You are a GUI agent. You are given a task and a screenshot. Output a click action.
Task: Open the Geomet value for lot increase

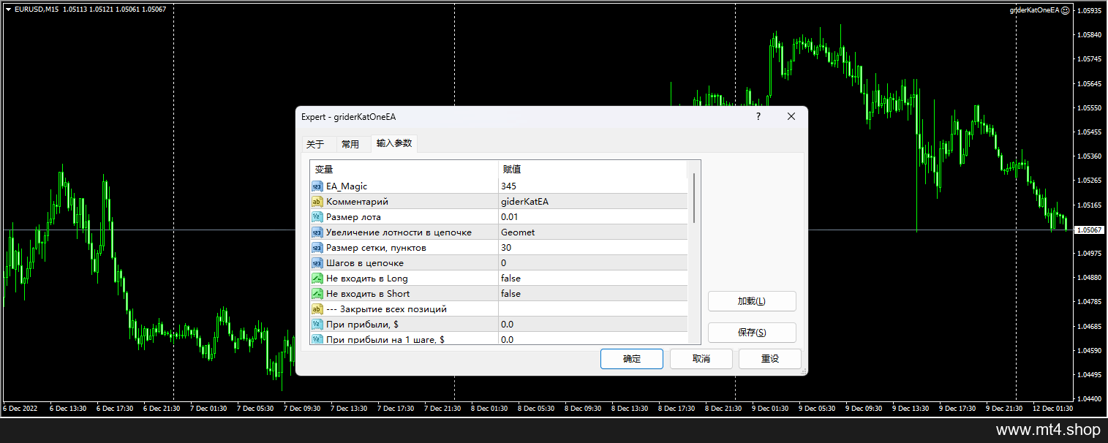(518, 232)
